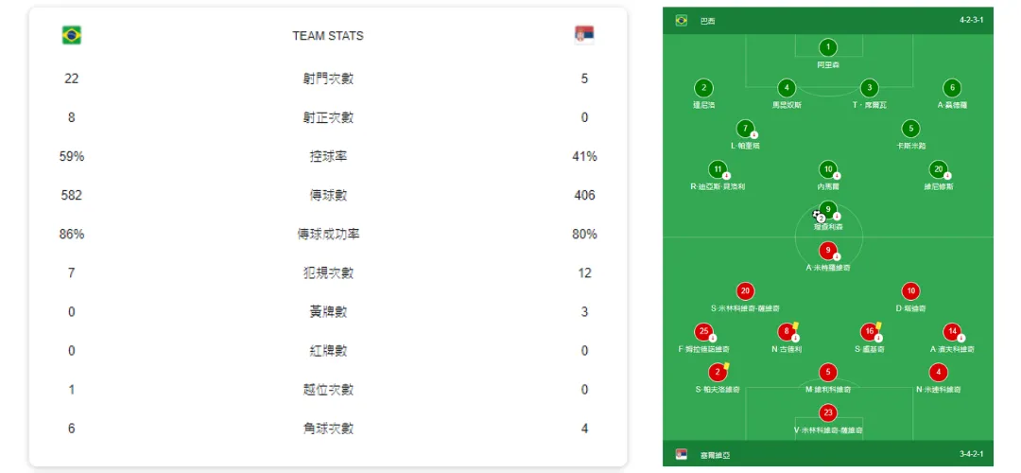Click Brazil flag in team stats header

(x=72, y=35)
